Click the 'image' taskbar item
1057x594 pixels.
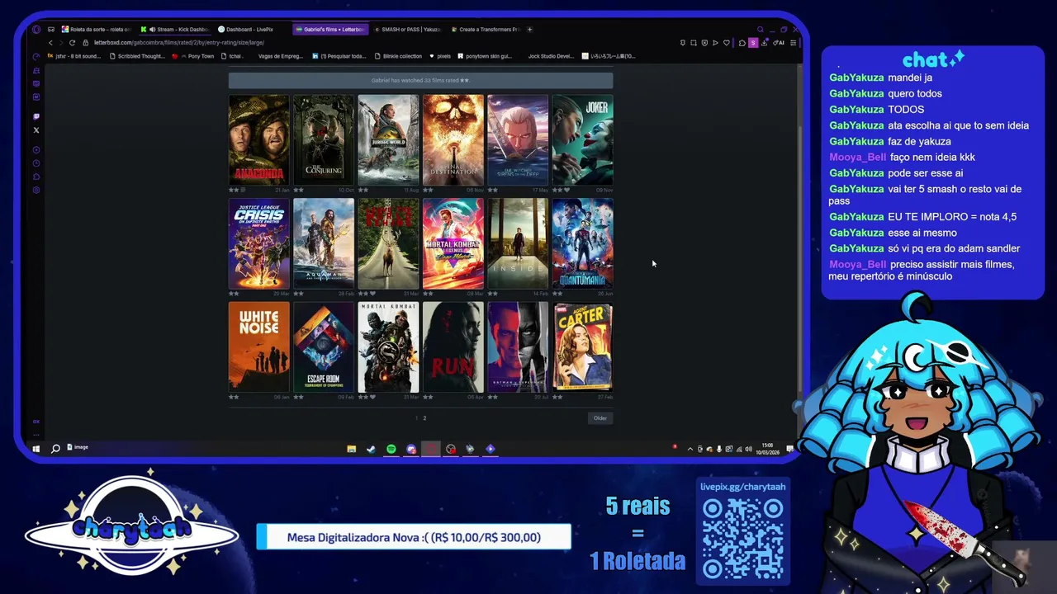[x=78, y=447]
